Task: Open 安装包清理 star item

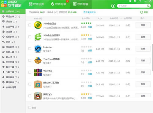Action: coord(13,87)
